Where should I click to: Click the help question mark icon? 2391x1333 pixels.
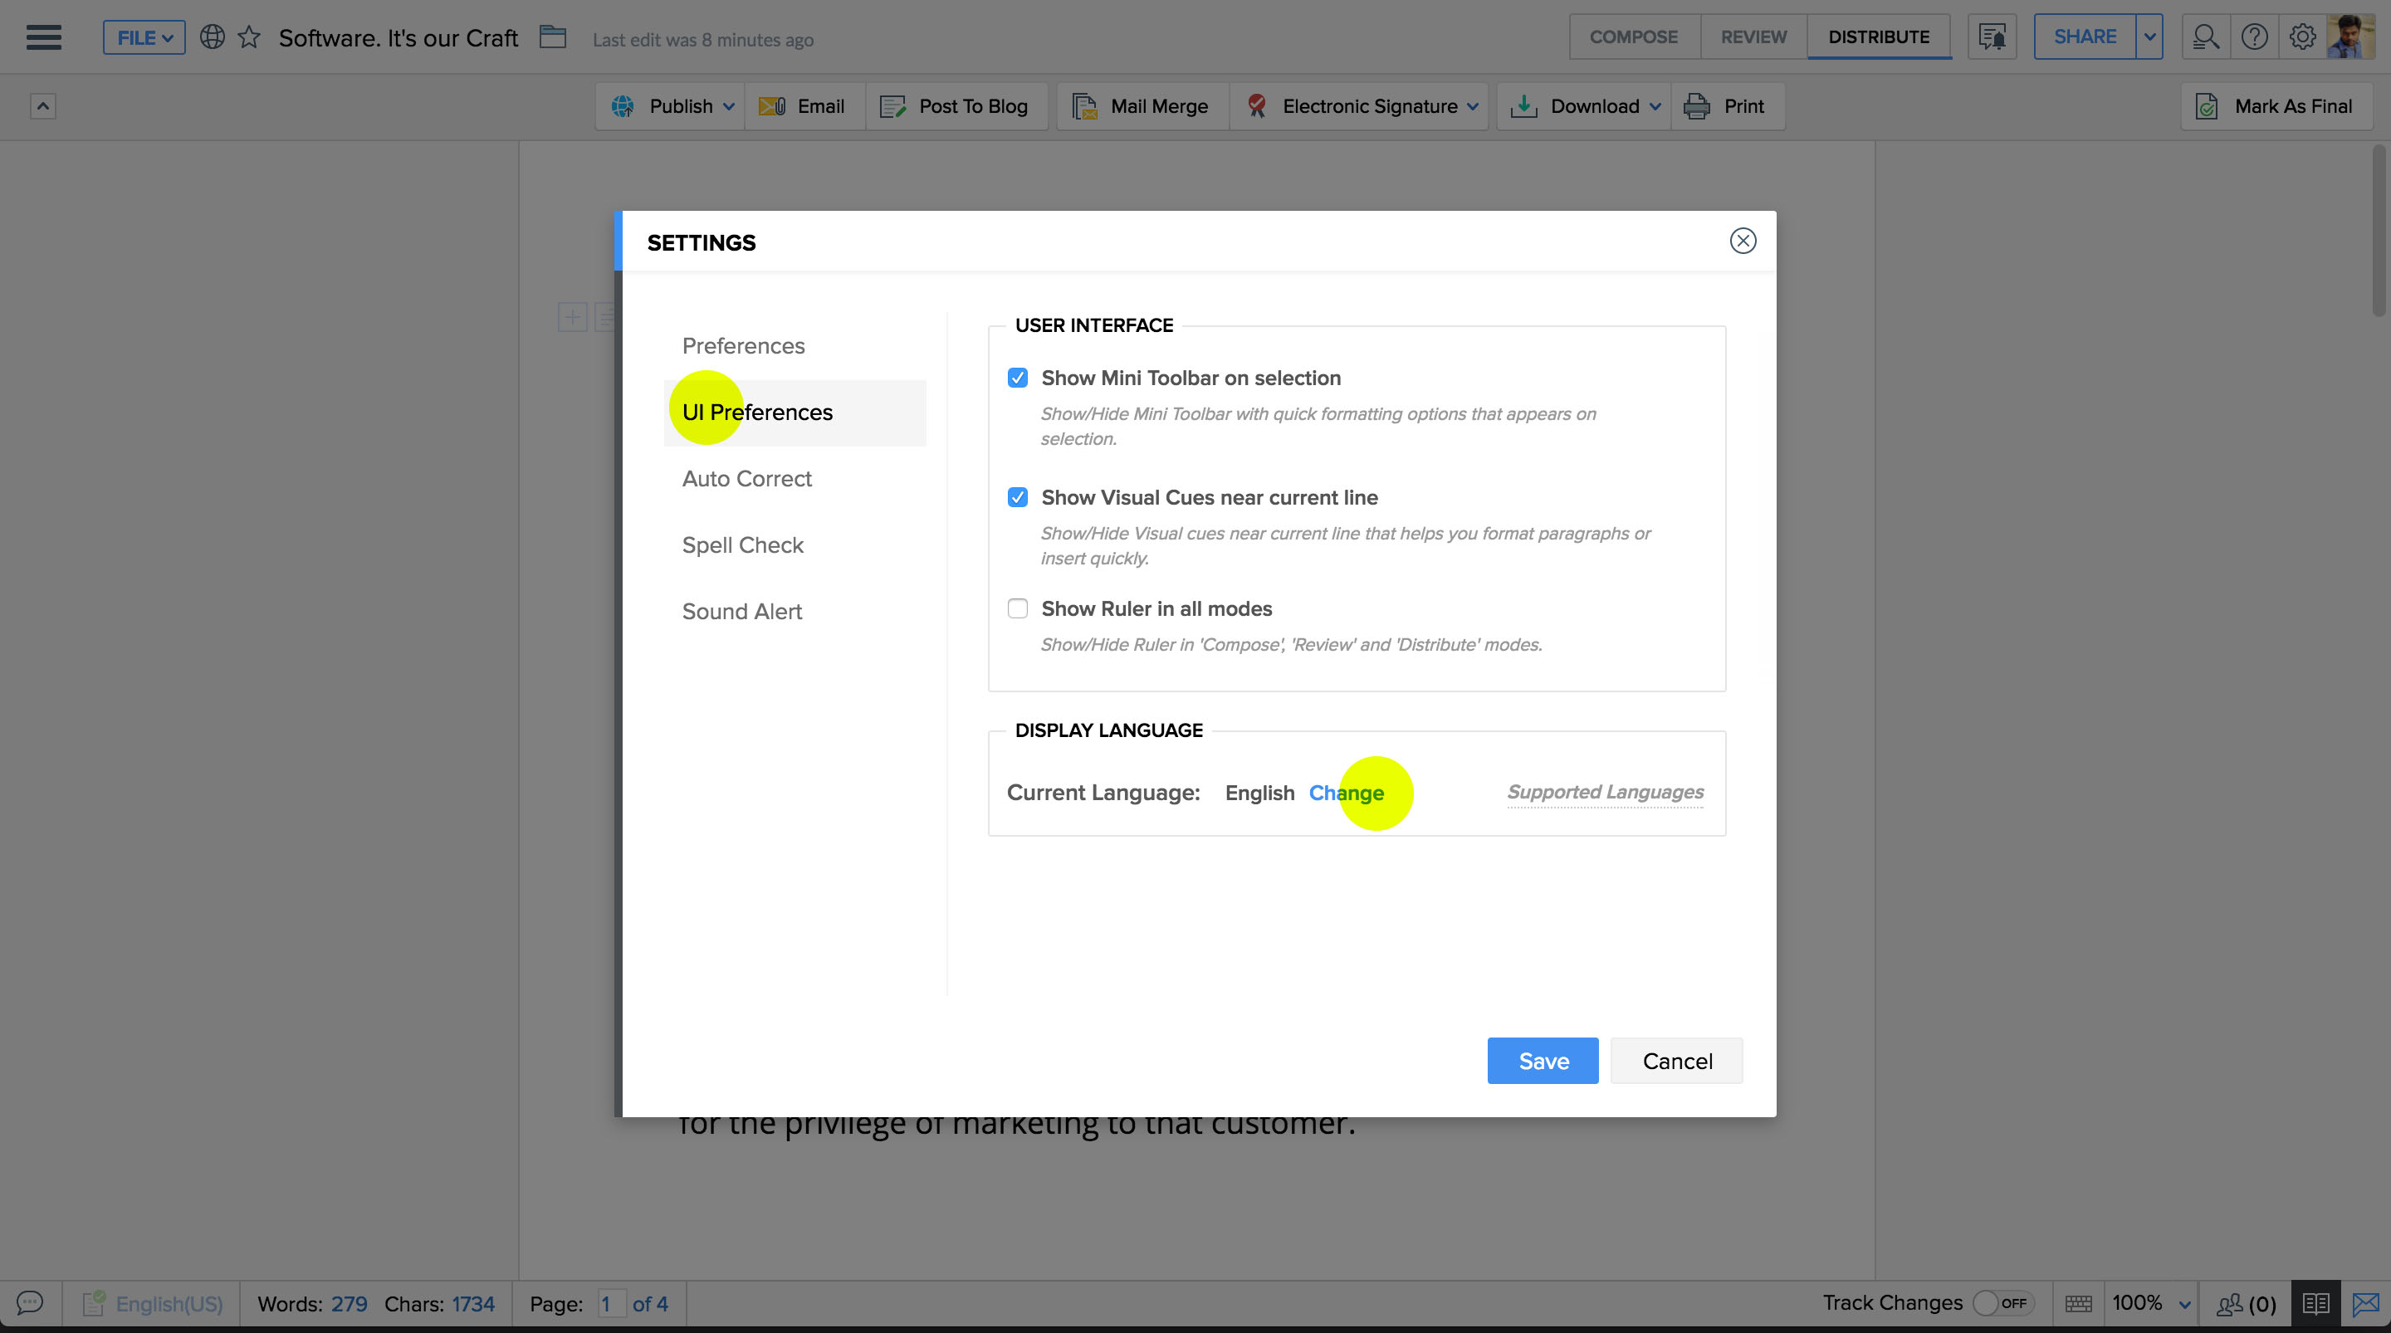2254,37
